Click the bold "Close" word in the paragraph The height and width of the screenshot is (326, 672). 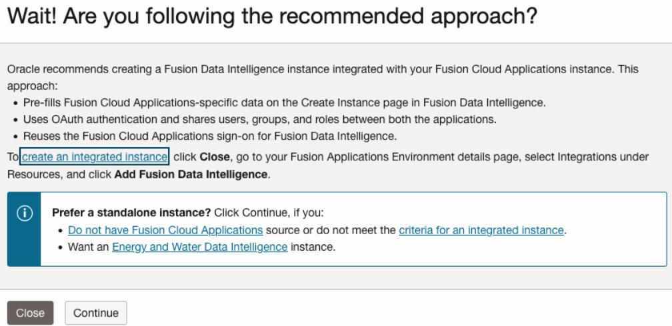(215, 157)
